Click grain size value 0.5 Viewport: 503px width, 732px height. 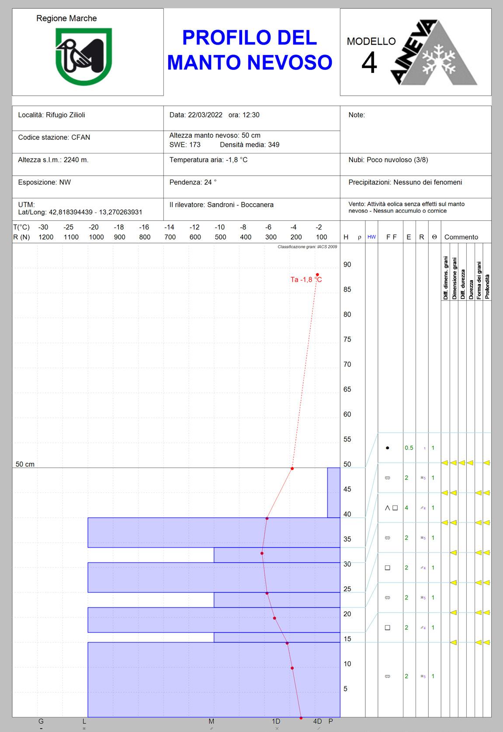click(409, 448)
